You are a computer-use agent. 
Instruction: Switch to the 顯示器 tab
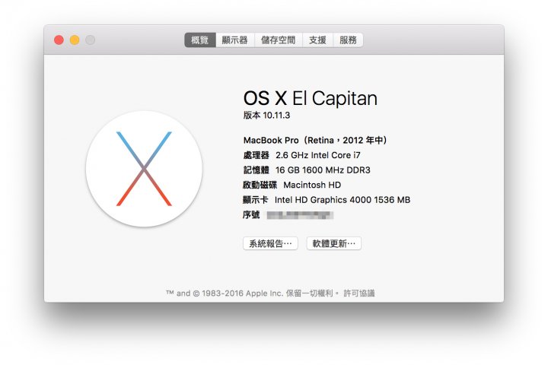point(235,40)
